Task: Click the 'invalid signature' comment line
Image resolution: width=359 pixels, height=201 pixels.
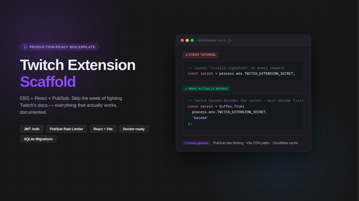Action: coord(236,68)
